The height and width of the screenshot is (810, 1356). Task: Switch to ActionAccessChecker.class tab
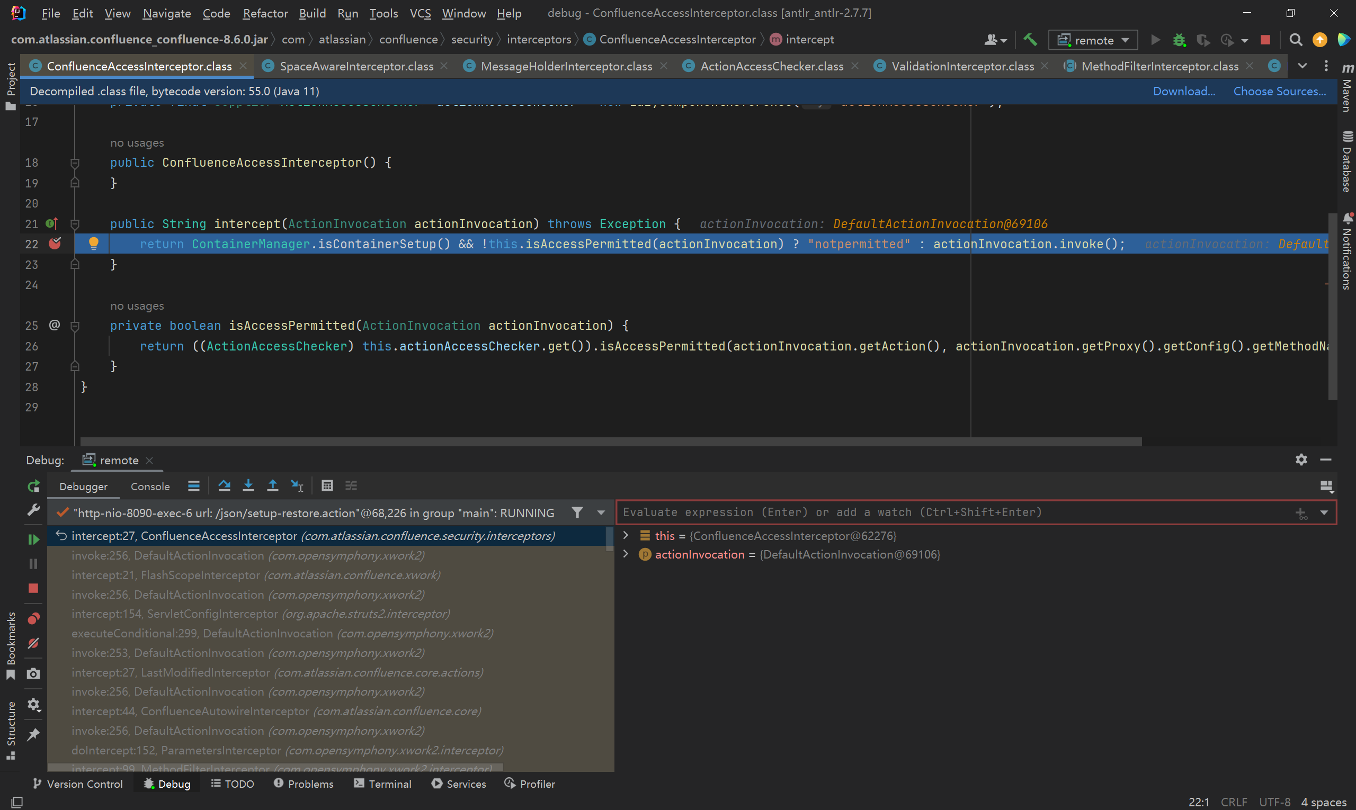[771, 66]
